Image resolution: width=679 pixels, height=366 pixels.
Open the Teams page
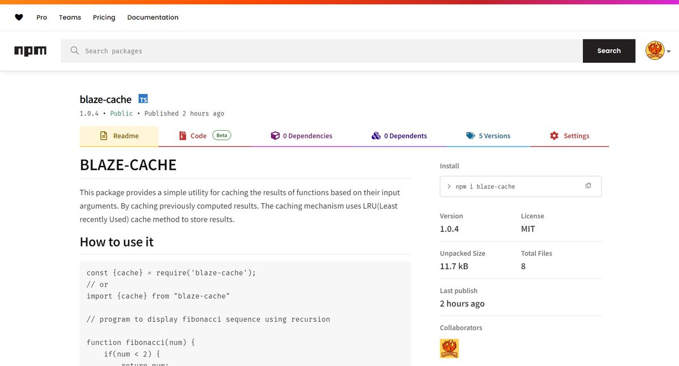[x=70, y=18]
